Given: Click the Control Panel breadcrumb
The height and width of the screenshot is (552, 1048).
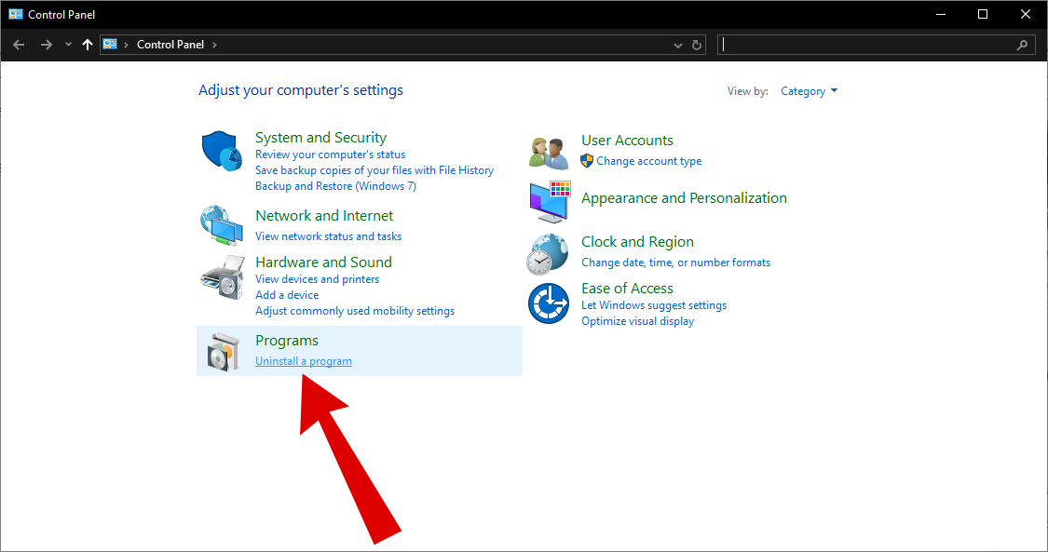Looking at the screenshot, I should click(x=170, y=45).
